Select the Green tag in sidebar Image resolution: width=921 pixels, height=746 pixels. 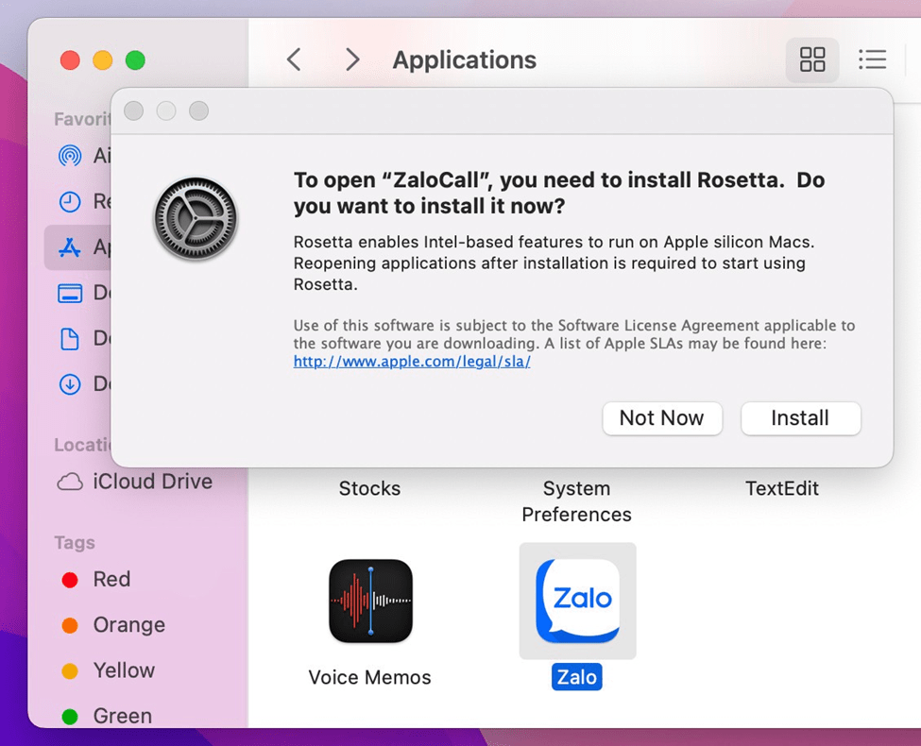pyautogui.click(x=122, y=716)
